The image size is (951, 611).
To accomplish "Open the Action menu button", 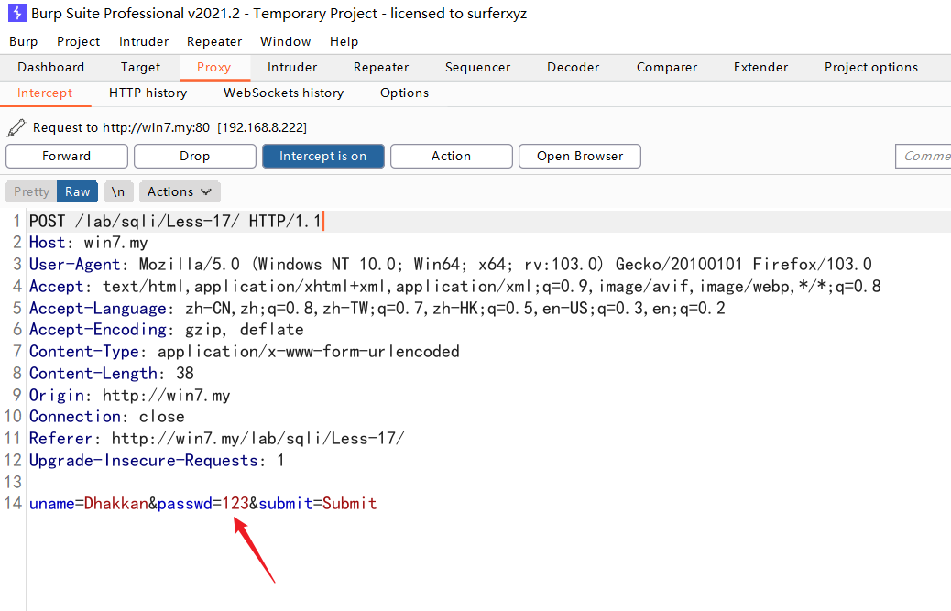I will 451,156.
